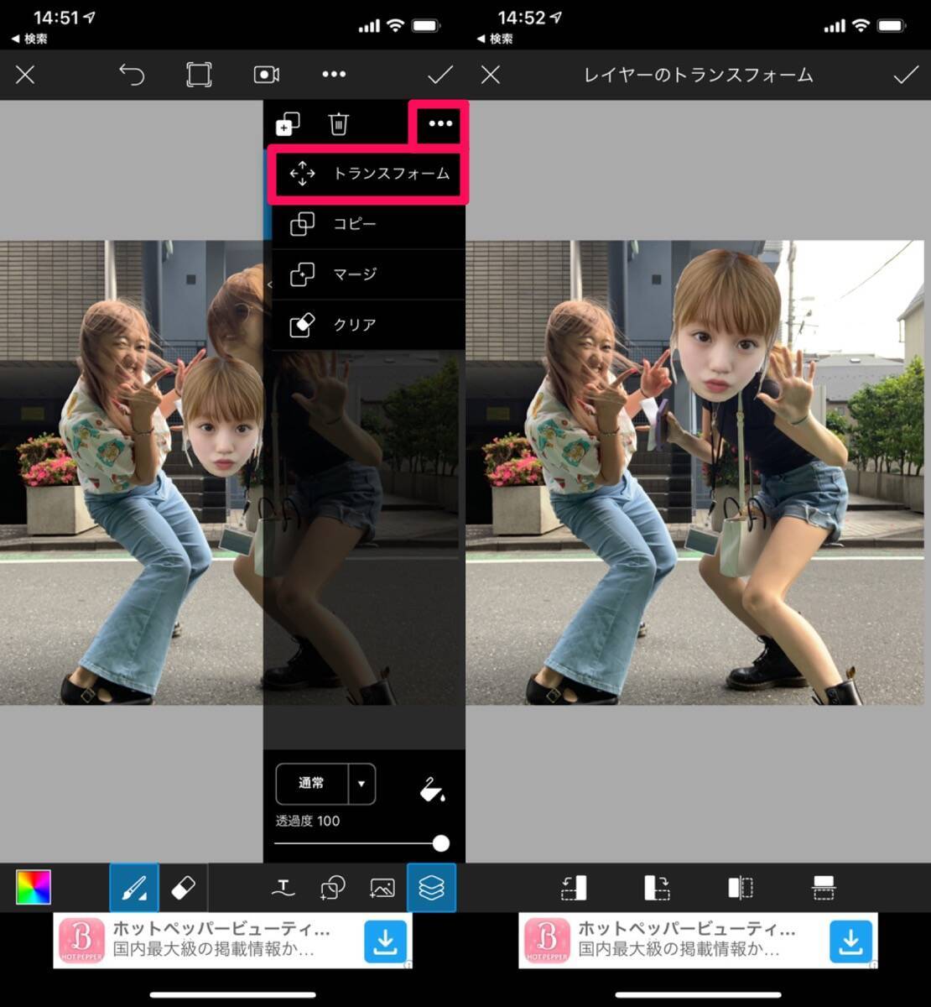Toggle the eraser tool
The height and width of the screenshot is (1007, 931).
(x=183, y=888)
